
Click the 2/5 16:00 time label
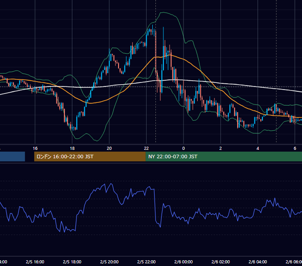(35, 262)
